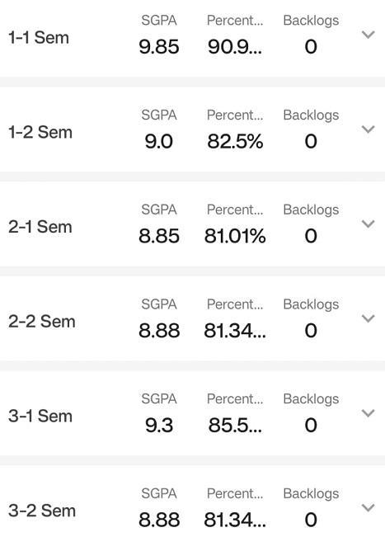Select the 9.85 SGPA value

pyautogui.click(x=159, y=46)
